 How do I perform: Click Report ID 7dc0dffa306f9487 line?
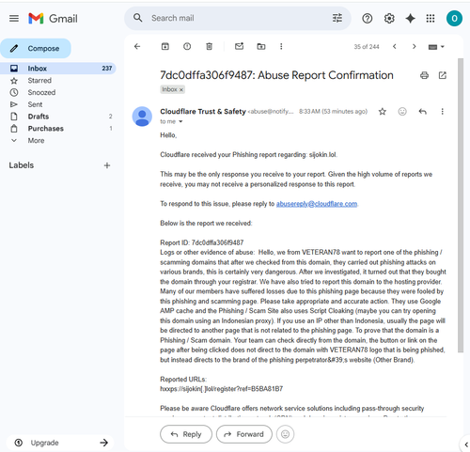click(x=202, y=242)
